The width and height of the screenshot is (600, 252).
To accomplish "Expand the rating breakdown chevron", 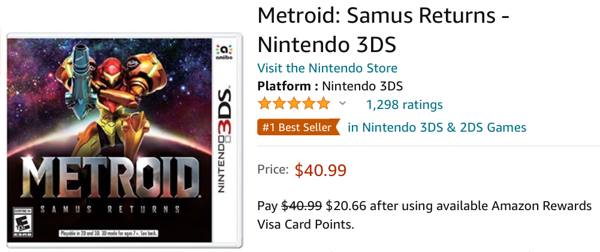I will 342,104.
